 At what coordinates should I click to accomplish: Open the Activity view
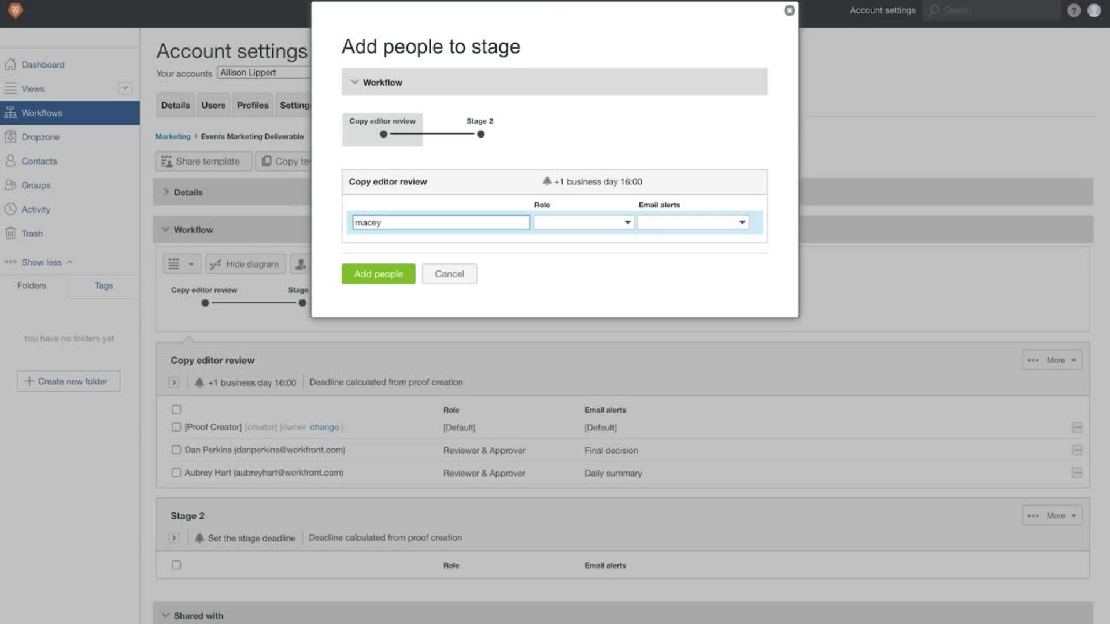tap(36, 209)
